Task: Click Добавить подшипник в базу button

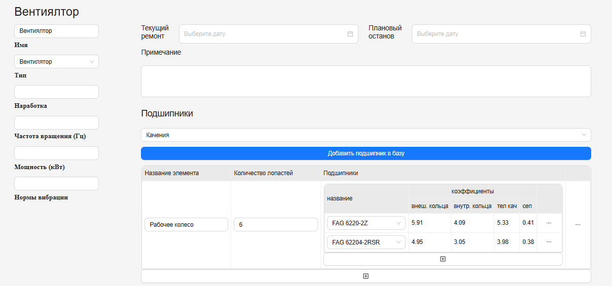Action: click(x=366, y=153)
